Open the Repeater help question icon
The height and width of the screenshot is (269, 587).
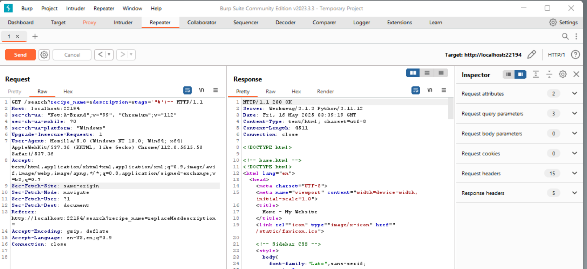[x=575, y=55]
